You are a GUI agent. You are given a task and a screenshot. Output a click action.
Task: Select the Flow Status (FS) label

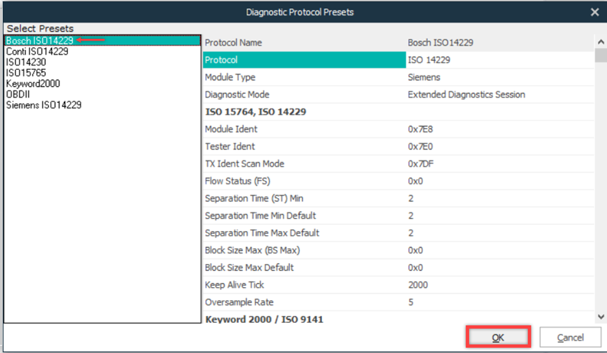pos(238,181)
